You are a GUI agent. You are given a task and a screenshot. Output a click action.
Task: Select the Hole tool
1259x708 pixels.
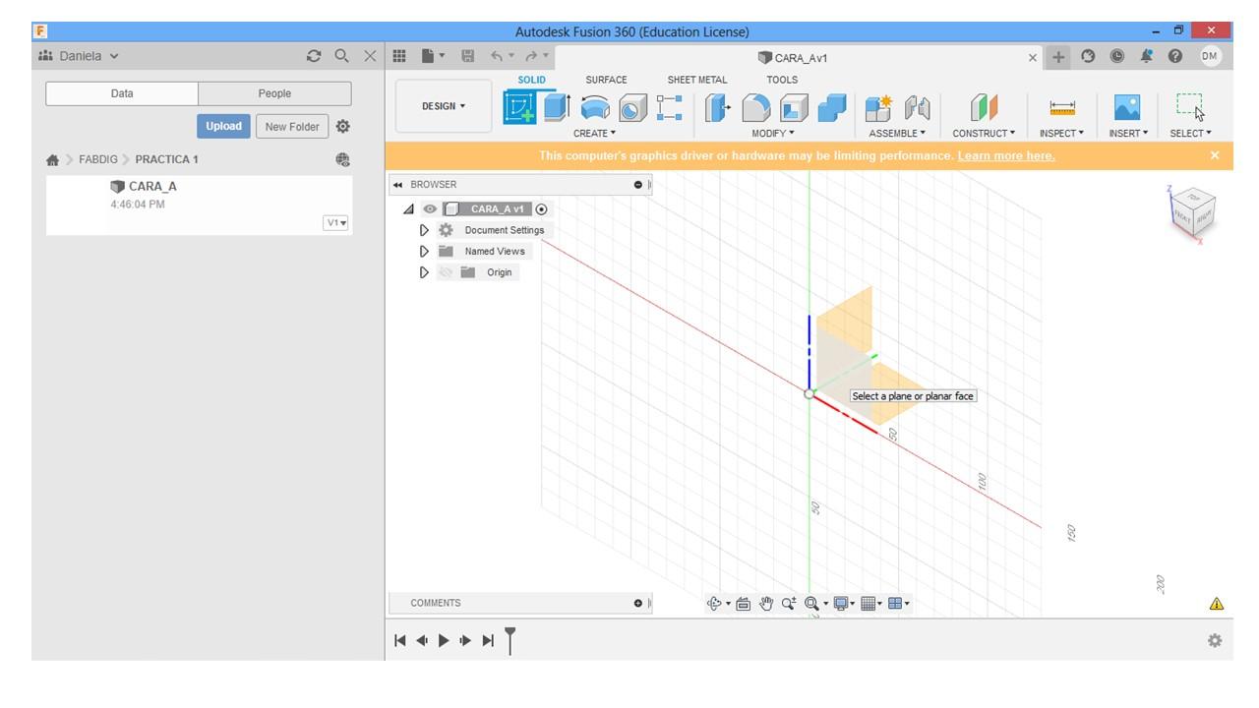632,108
